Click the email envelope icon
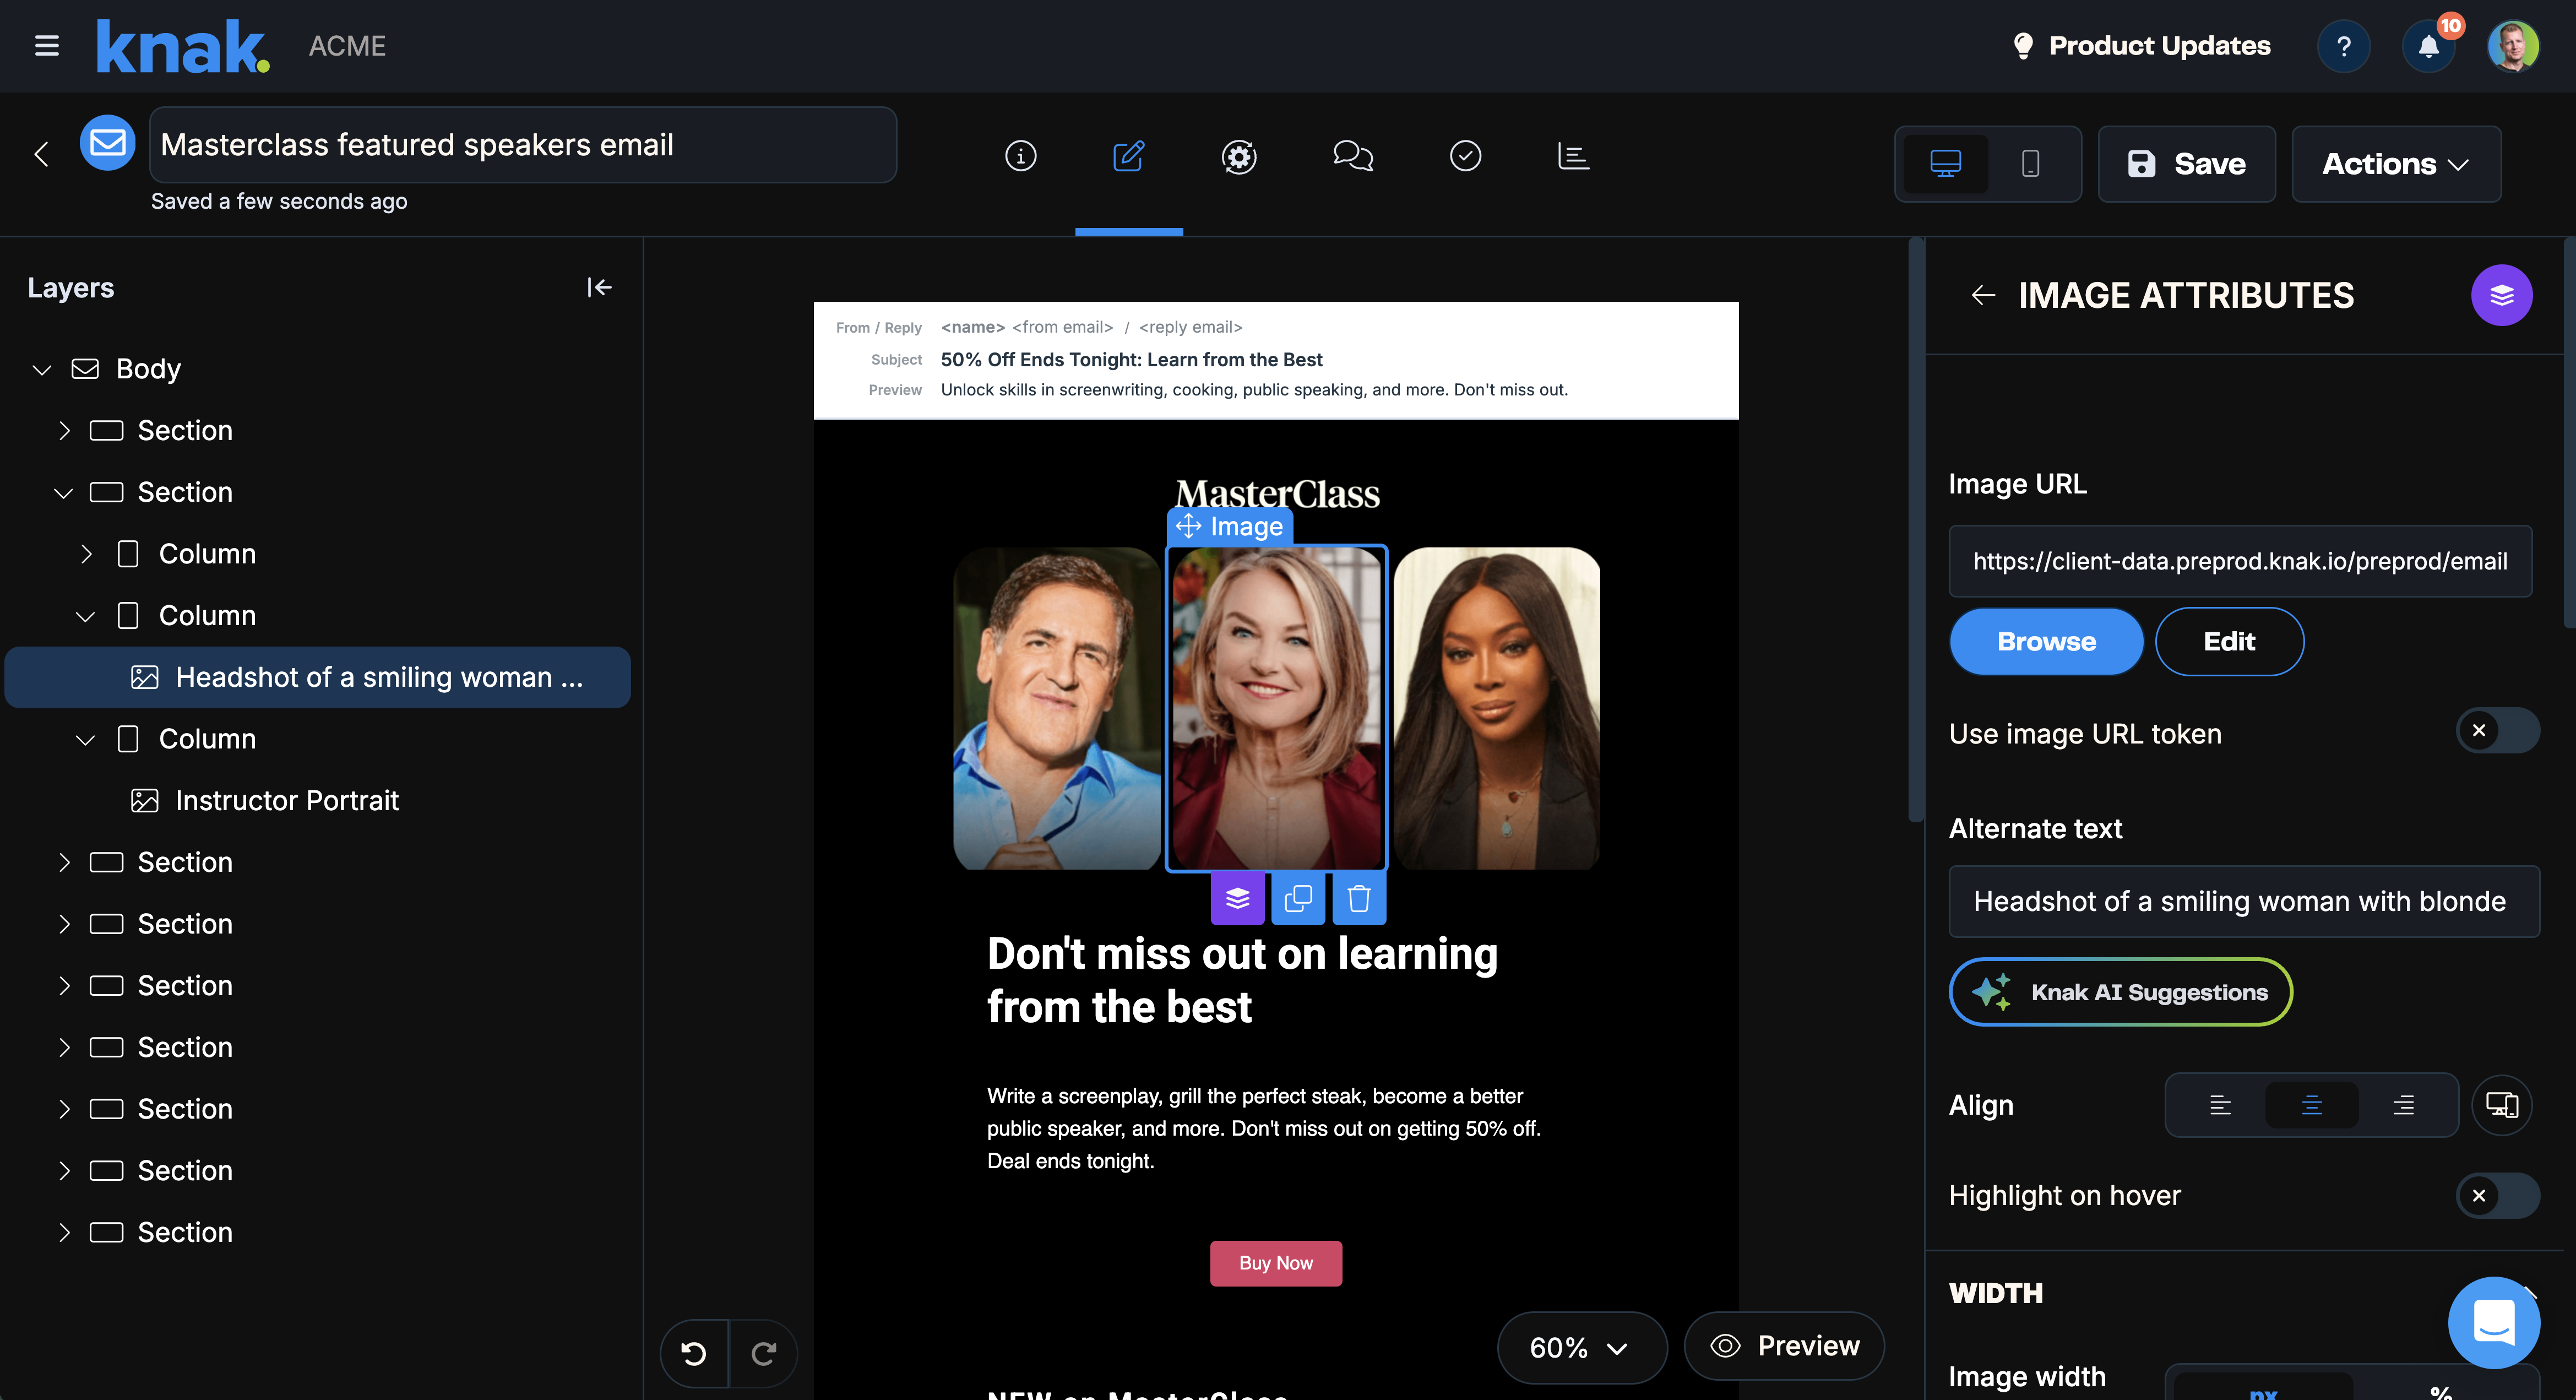The width and height of the screenshot is (2576, 1400). click(x=107, y=143)
